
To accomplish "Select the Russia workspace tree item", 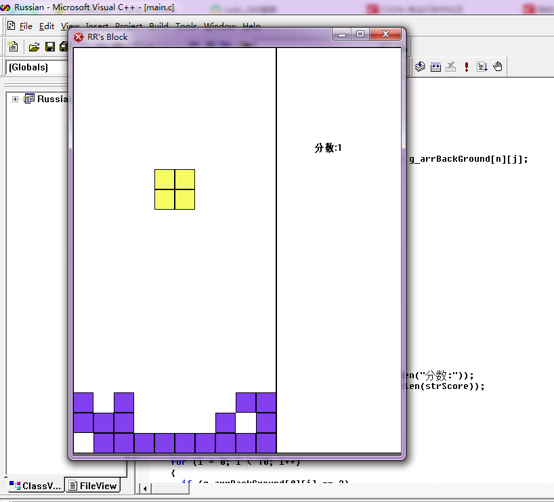I will [52, 99].
